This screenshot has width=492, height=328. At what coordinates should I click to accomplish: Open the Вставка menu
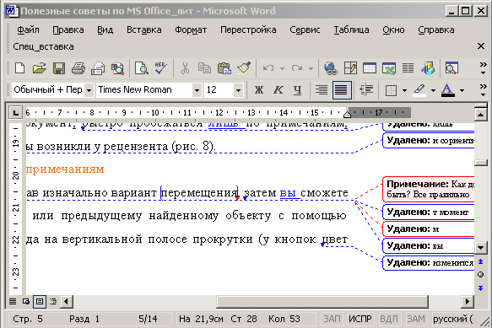[x=144, y=30]
